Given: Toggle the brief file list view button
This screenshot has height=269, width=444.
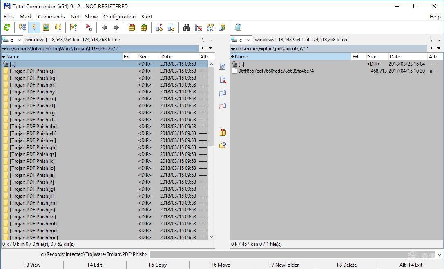Looking at the screenshot, I should (x=22, y=27).
